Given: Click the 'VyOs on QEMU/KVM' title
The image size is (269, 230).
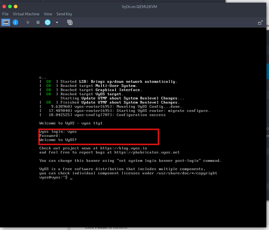Looking at the screenshot, I should click(139, 7).
